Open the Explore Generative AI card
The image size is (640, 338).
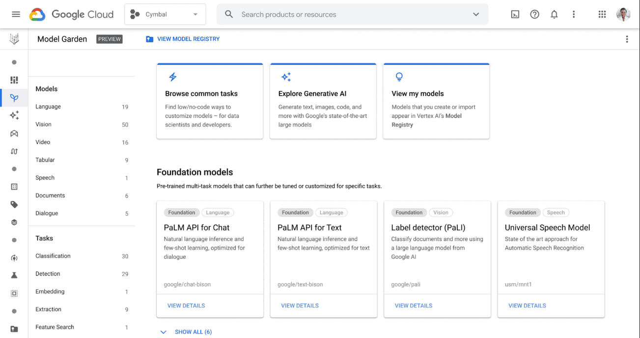[323, 101]
